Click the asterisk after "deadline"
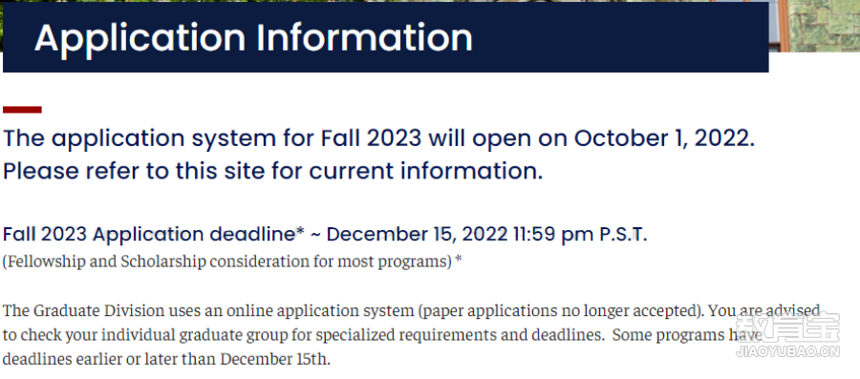Screen dimensions: 860x379 click(300, 232)
